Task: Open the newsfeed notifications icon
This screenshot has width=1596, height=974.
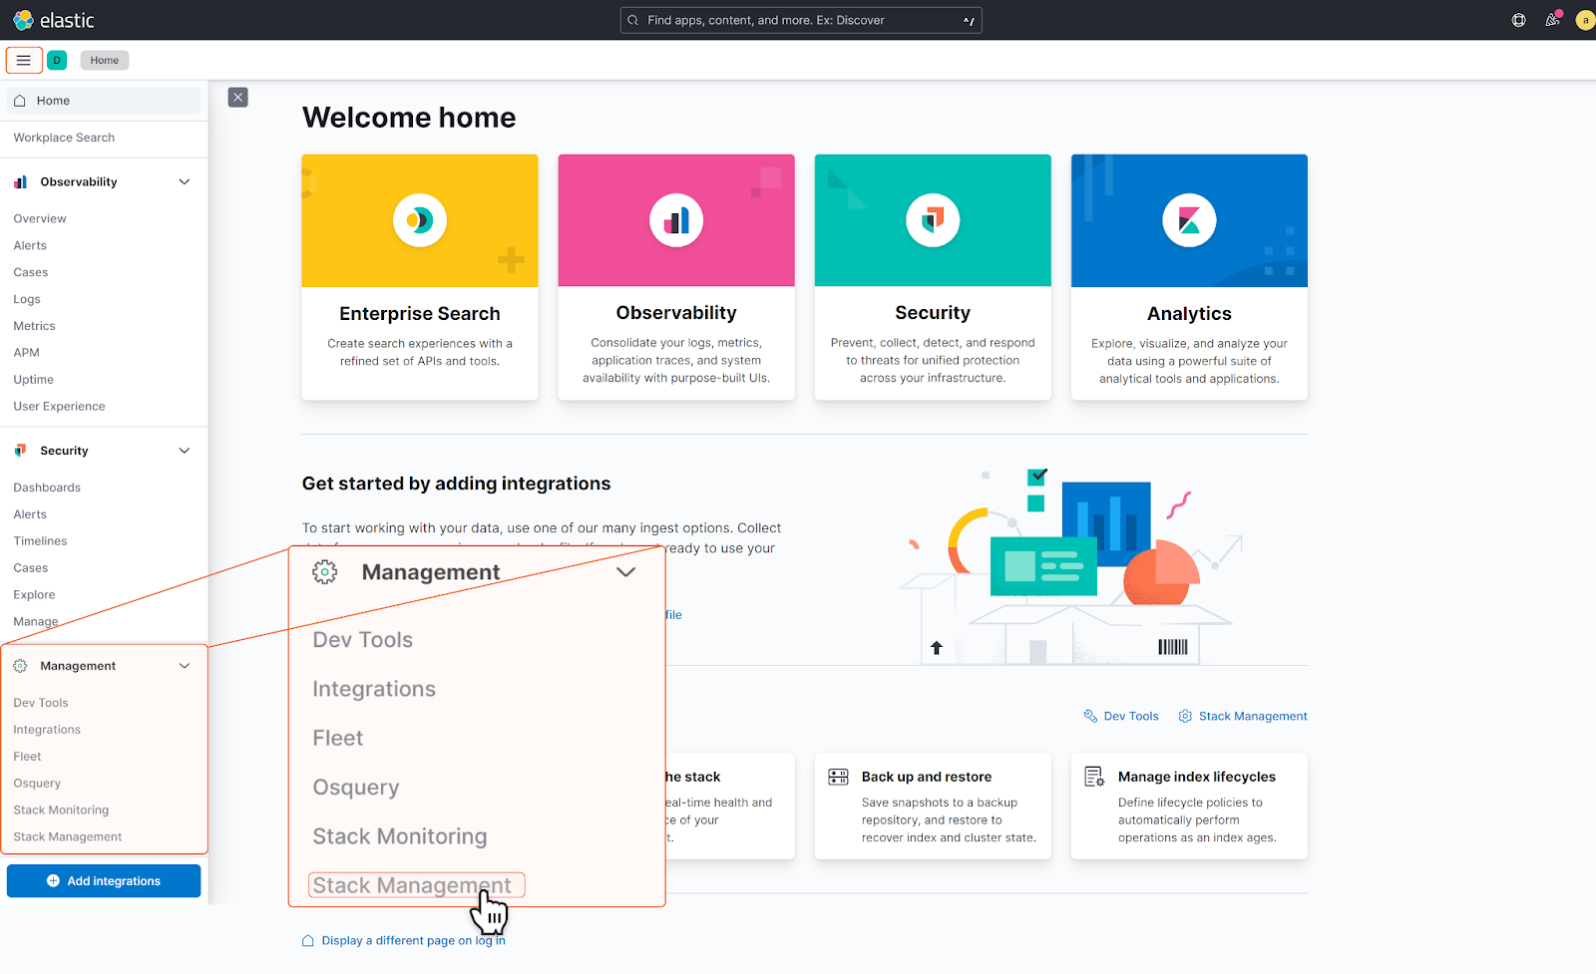Action: pos(1552,19)
